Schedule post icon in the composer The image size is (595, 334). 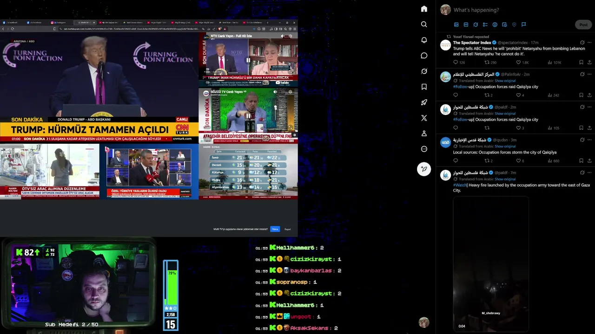[504, 25]
